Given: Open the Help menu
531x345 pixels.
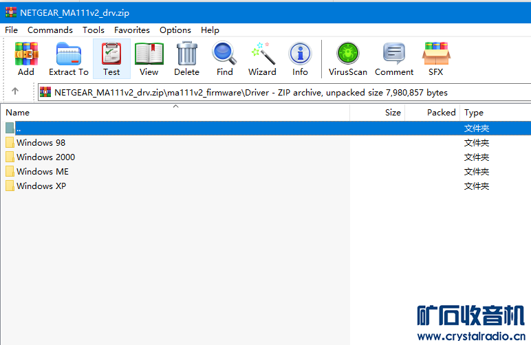Looking at the screenshot, I should tap(210, 30).
